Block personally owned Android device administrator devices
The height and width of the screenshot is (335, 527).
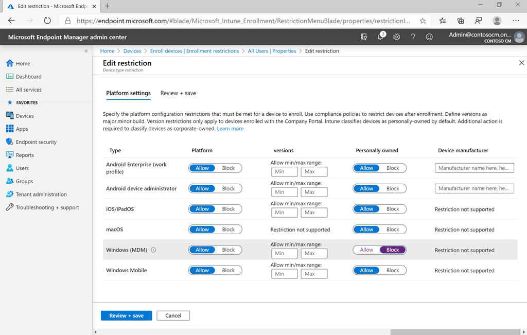coord(393,188)
